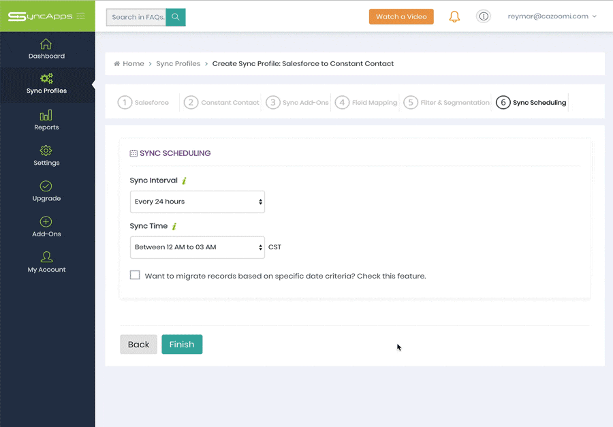
Task: Click the Watch a Video button
Action: click(x=401, y=17)
